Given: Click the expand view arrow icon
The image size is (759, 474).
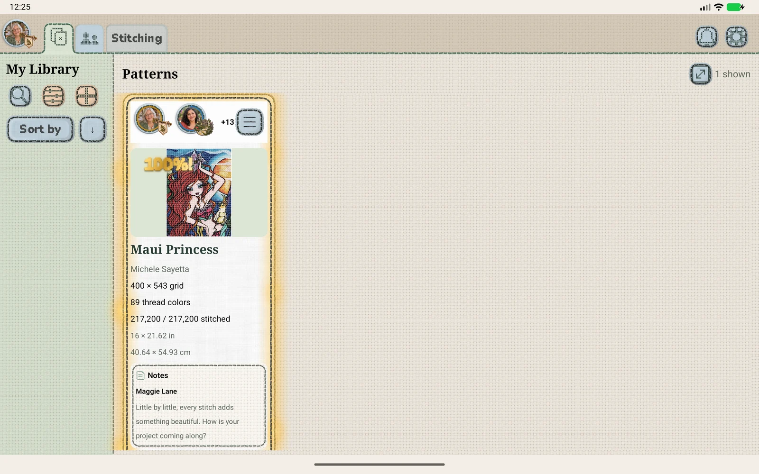Looking at the screenshot, I should coord(701,74).
